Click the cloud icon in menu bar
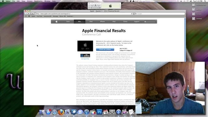The image size is (208, 117). click(x=134, y=1)
